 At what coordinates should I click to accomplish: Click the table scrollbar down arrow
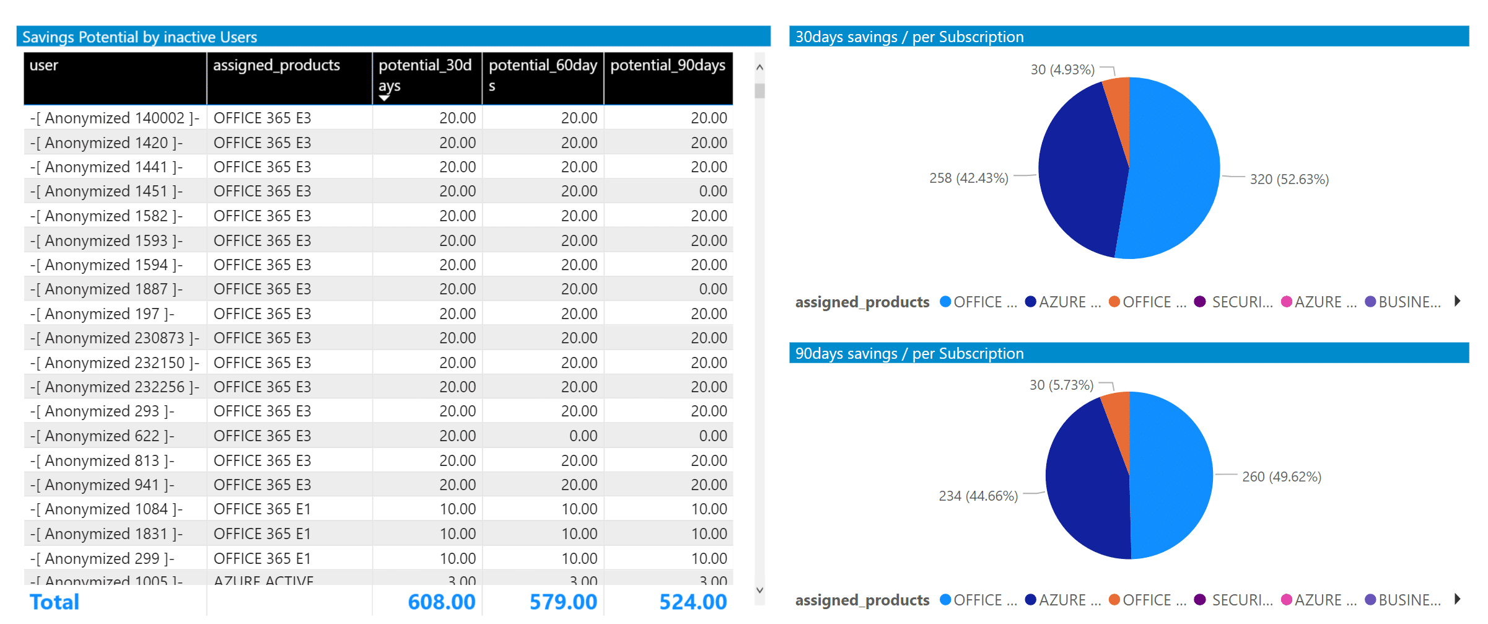point(759,591)
